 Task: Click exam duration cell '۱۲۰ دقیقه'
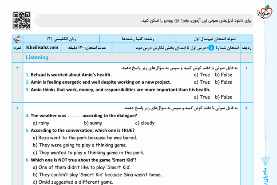[x=87, y=47]
